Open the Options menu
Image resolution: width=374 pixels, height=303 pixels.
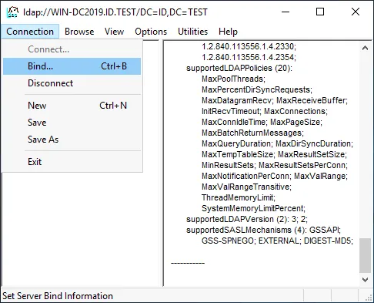151,32
